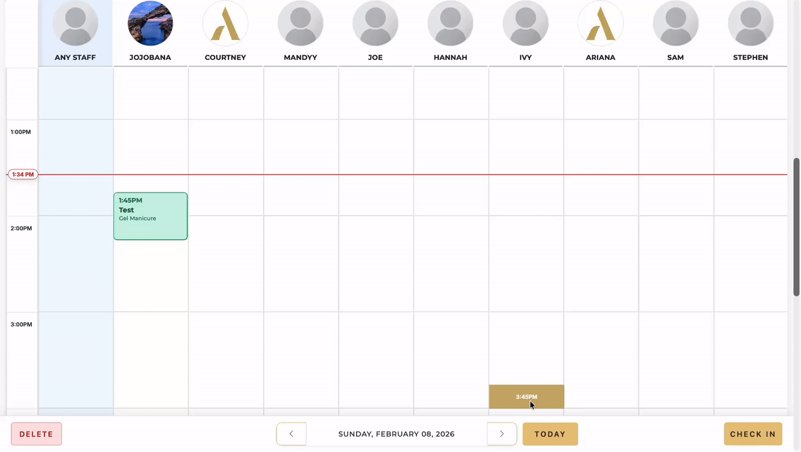Select the ANY STAFF avatar
This screenshot has width=801, height=452.
coord(75,23)
